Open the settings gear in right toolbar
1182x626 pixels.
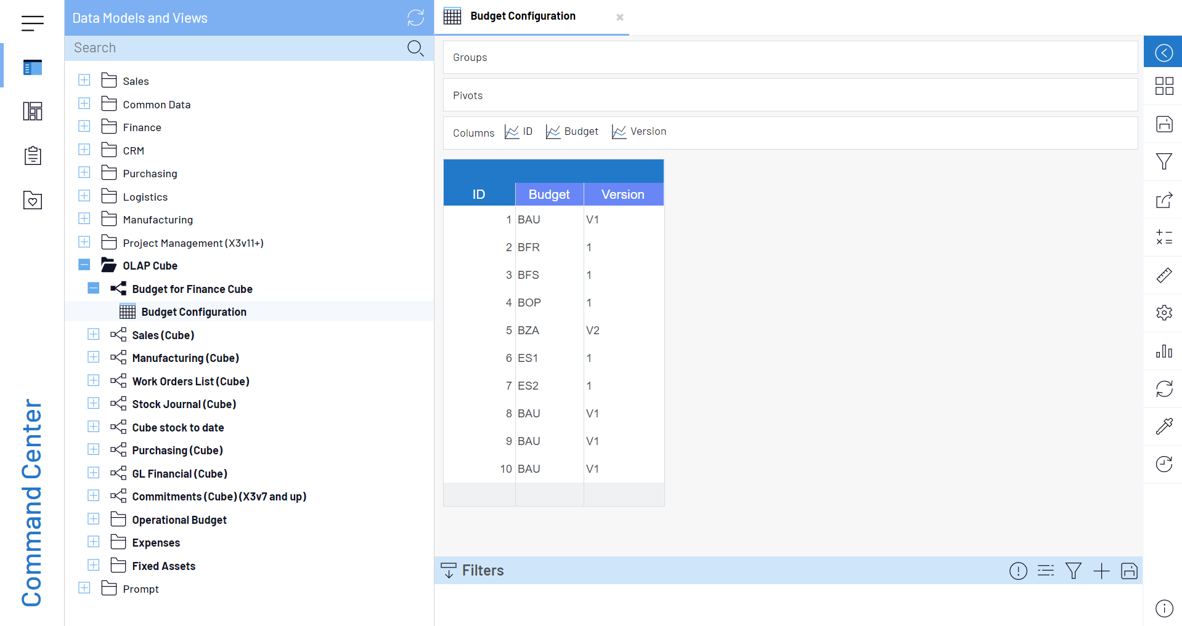click(x=1164, y=313)
